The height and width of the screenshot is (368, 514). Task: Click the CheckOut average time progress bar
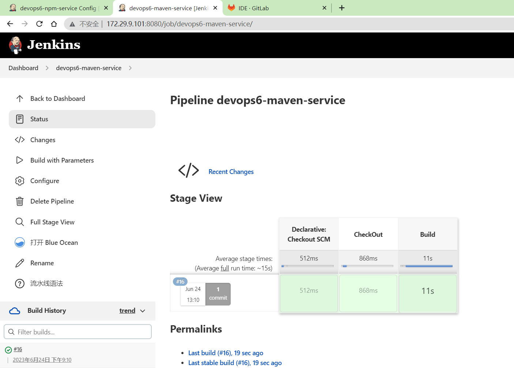click(x=367, y=266)
